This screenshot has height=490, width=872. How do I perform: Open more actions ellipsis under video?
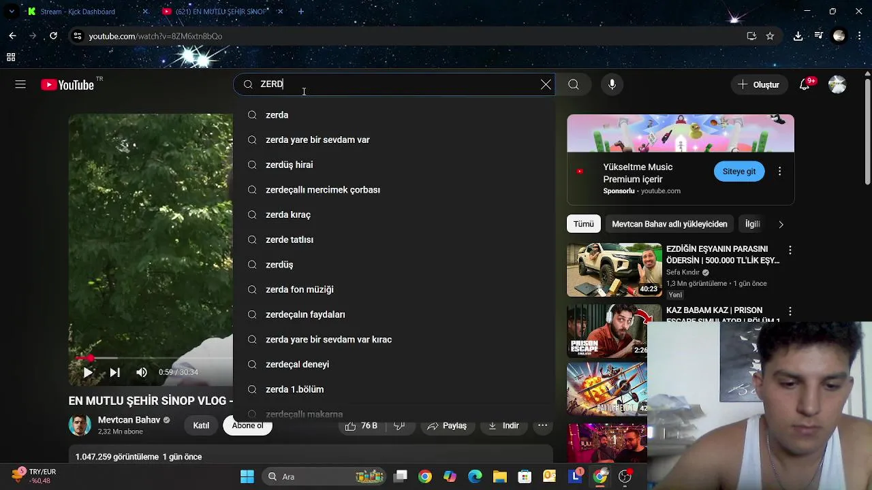click(x=542, y=425)
